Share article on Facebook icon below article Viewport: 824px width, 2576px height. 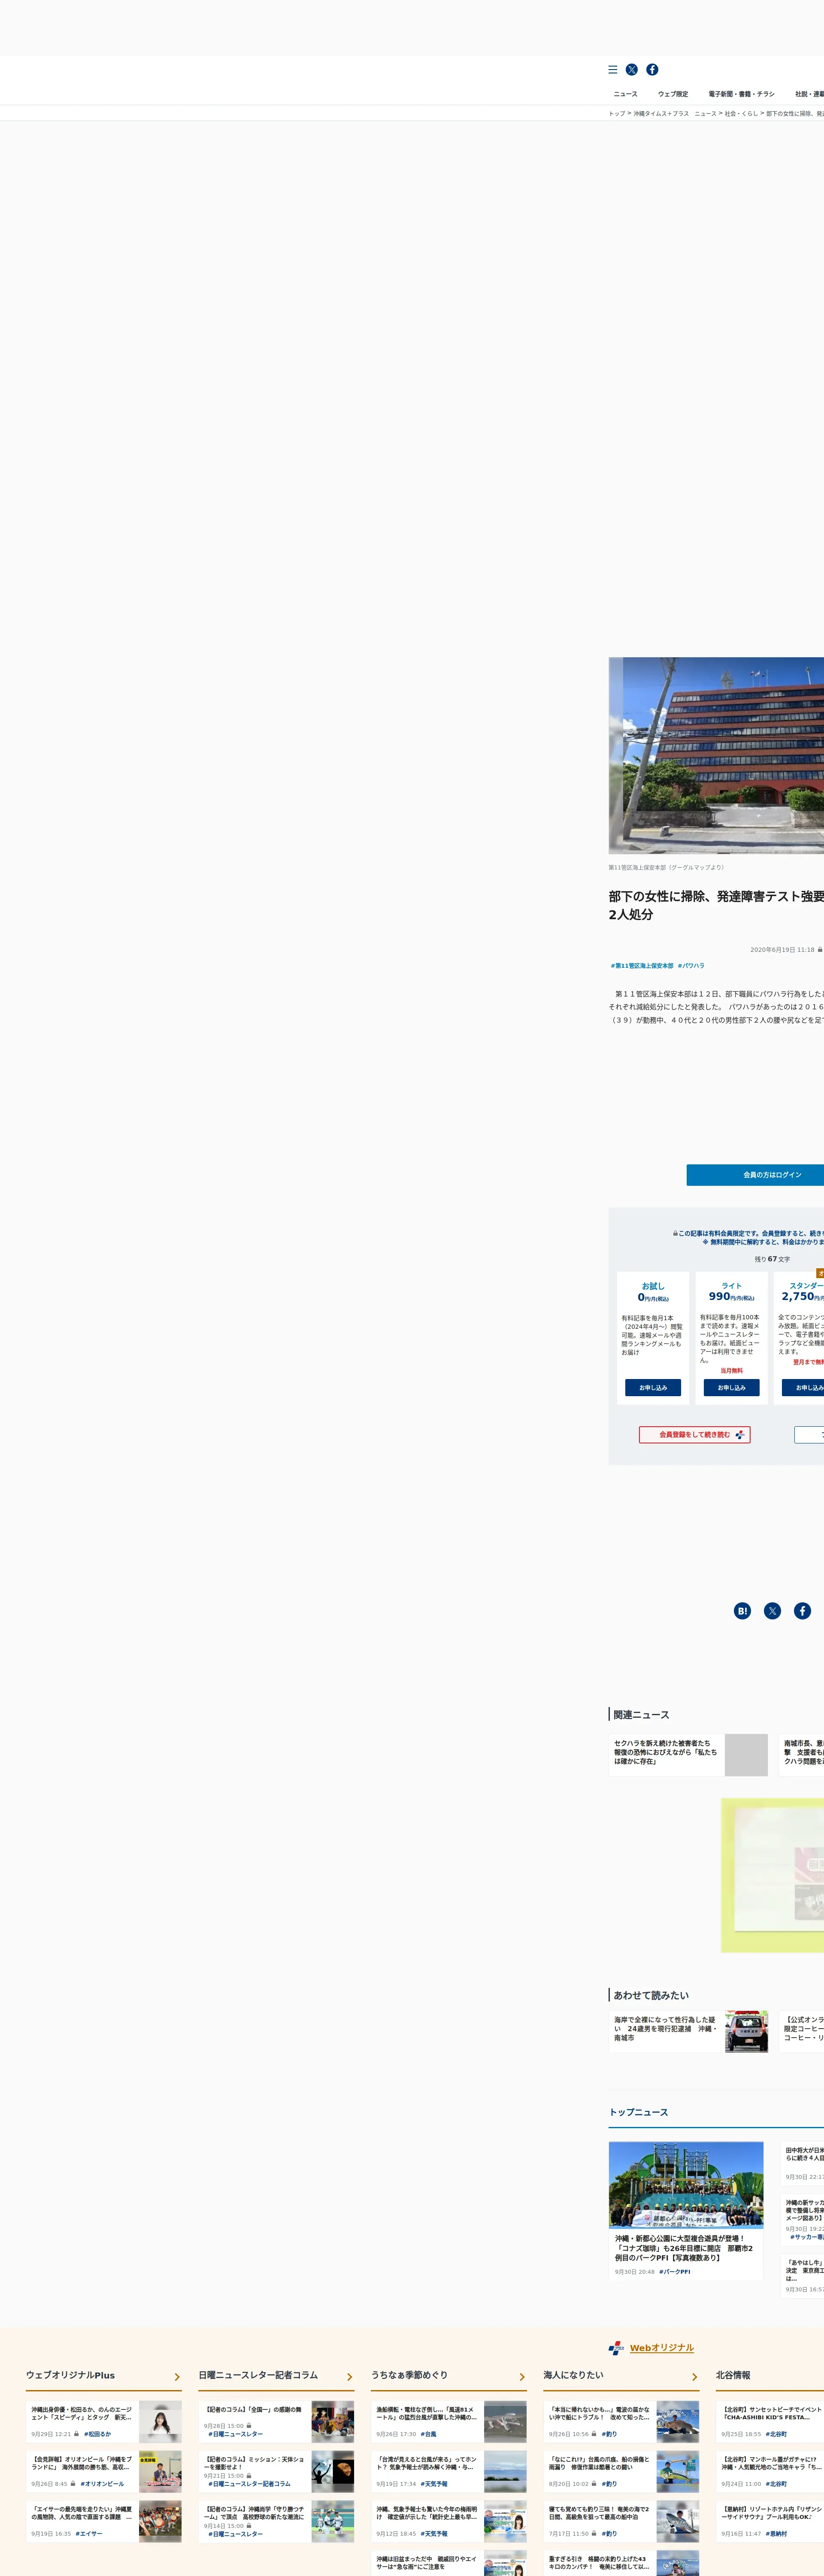(802, 1611)
